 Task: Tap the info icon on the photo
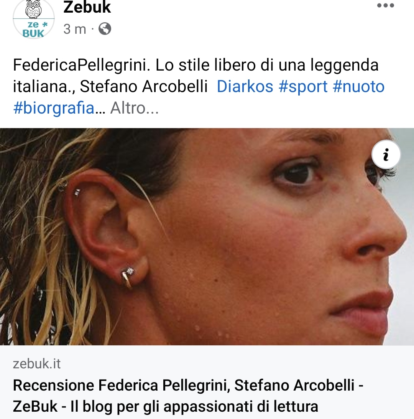click(x=386, y=155)
